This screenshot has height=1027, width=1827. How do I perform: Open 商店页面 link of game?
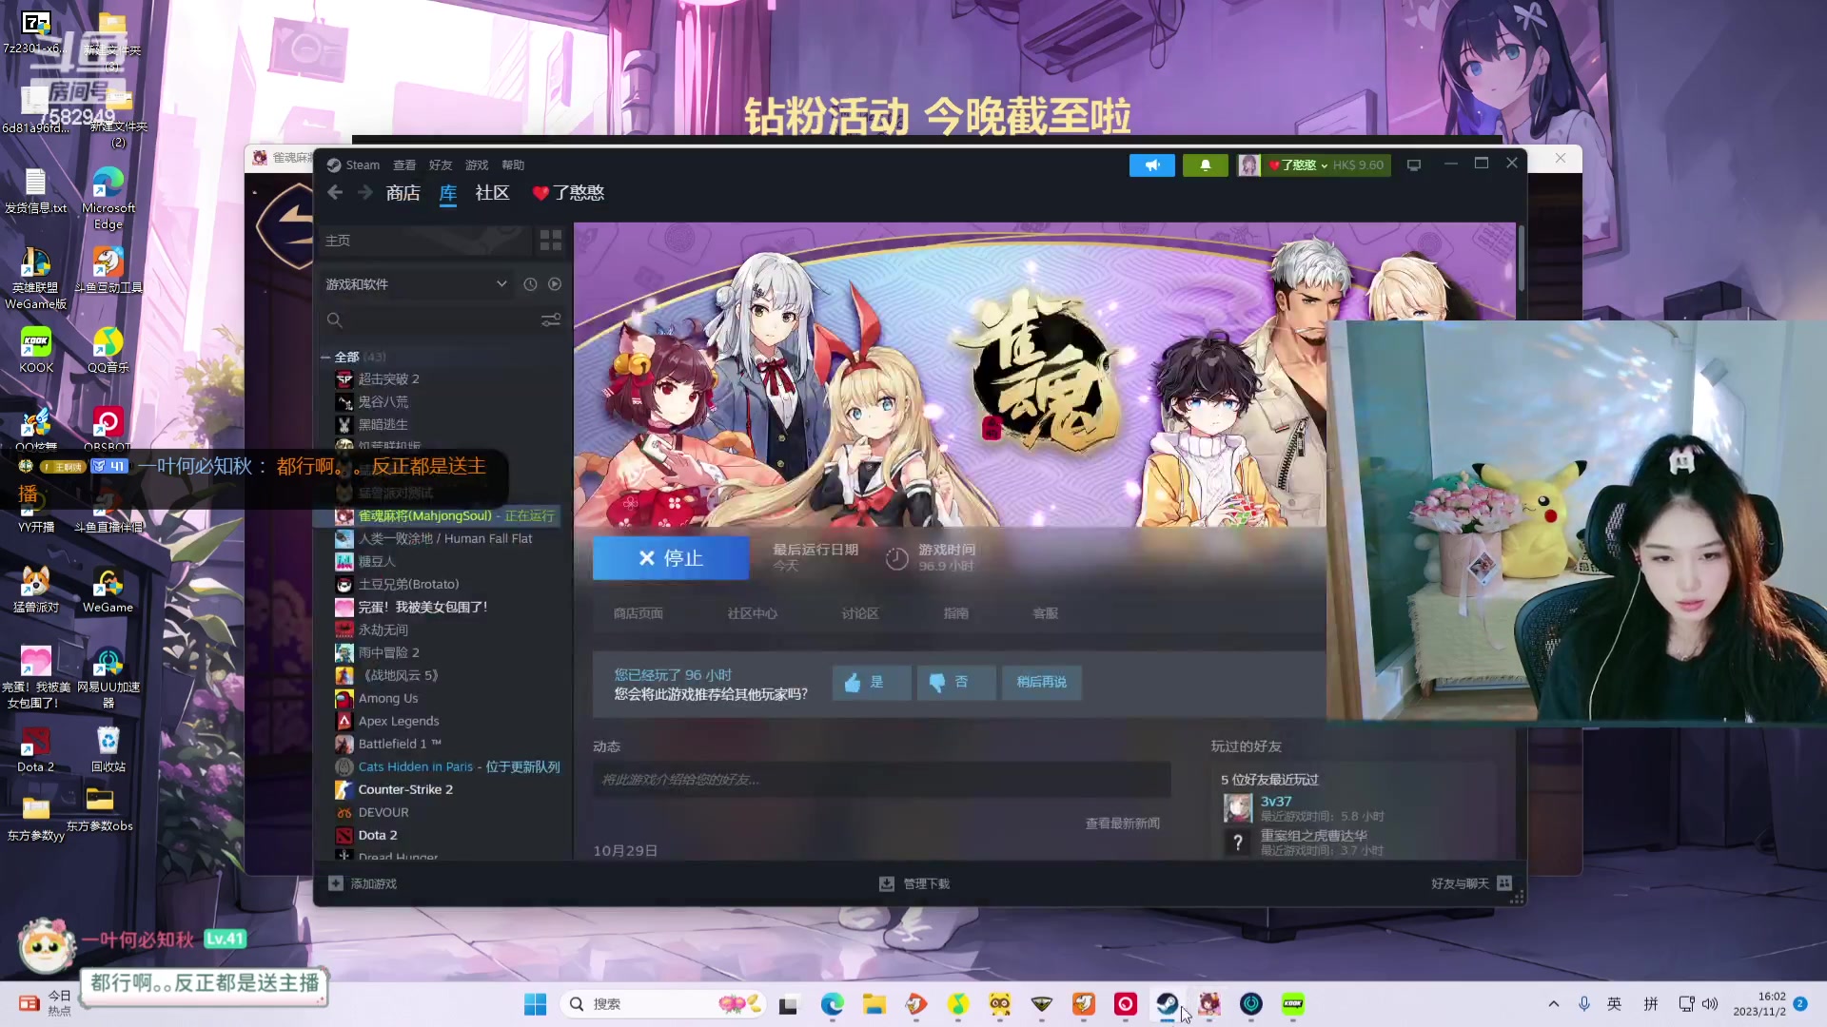638,614
